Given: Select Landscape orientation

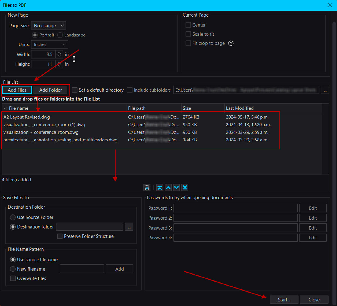Looking at the screenshot, I should click(60, 35).
